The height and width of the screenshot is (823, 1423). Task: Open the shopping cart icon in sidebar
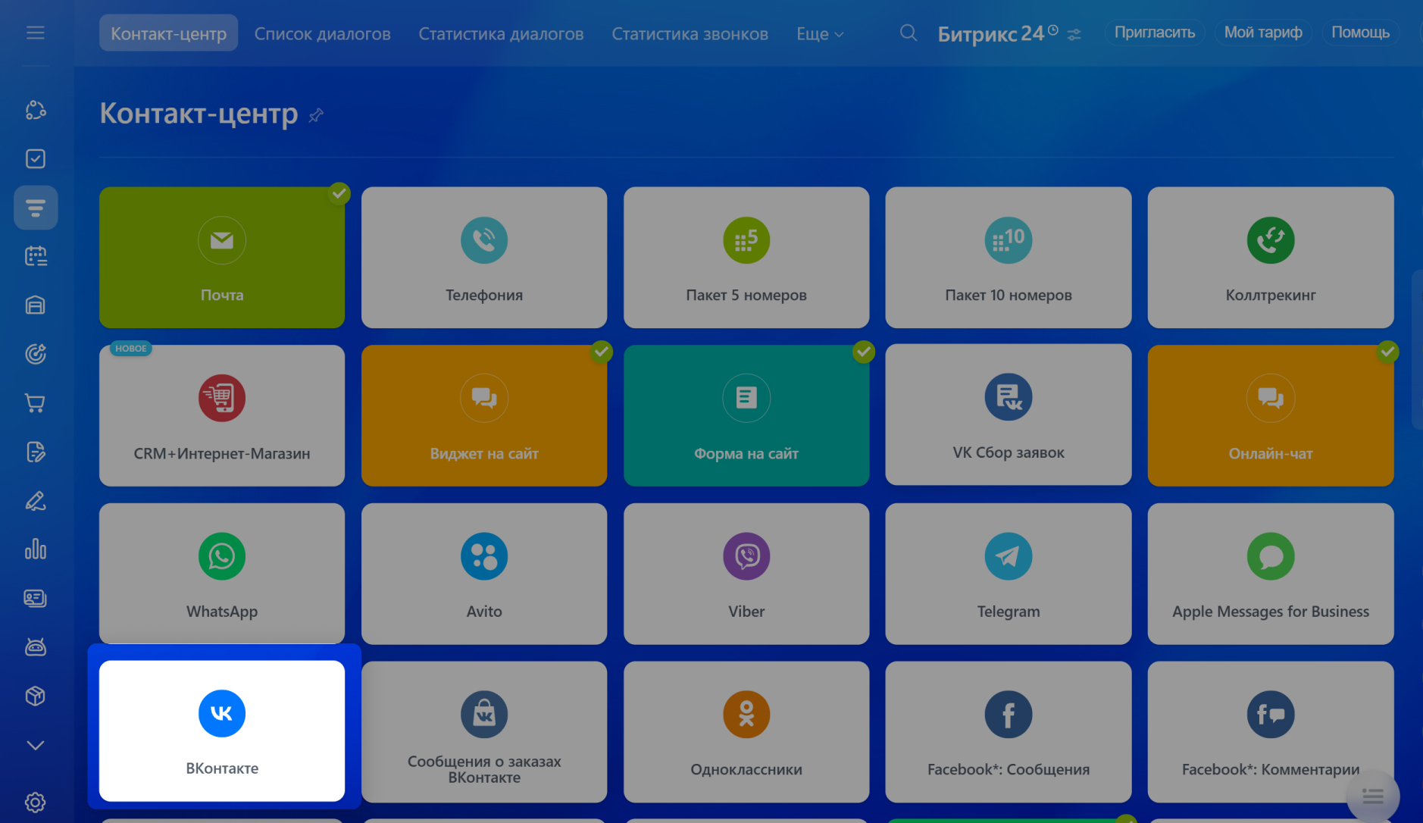coord(36,403)
